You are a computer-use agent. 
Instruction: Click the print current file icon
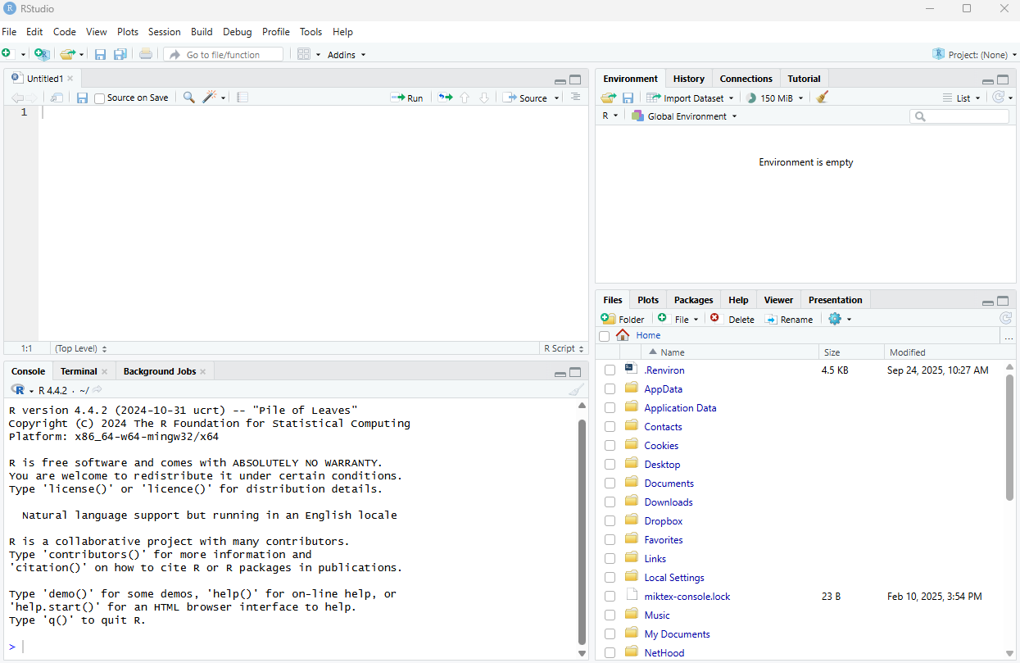coord(146,54)
